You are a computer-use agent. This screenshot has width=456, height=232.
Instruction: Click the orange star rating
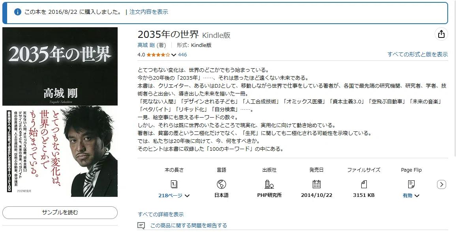coord(158,55)
